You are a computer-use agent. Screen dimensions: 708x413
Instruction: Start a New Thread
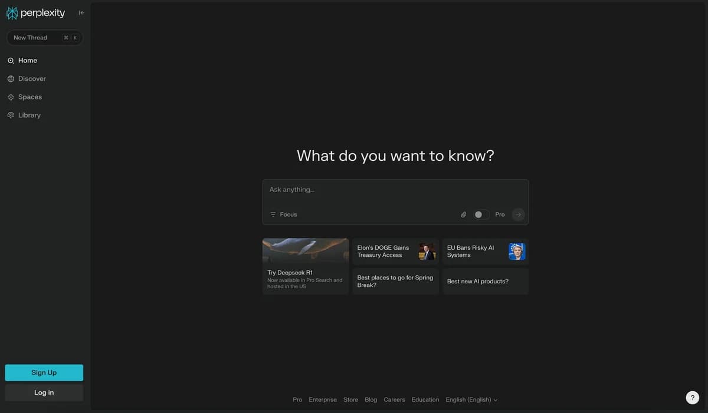coord(44,38)
